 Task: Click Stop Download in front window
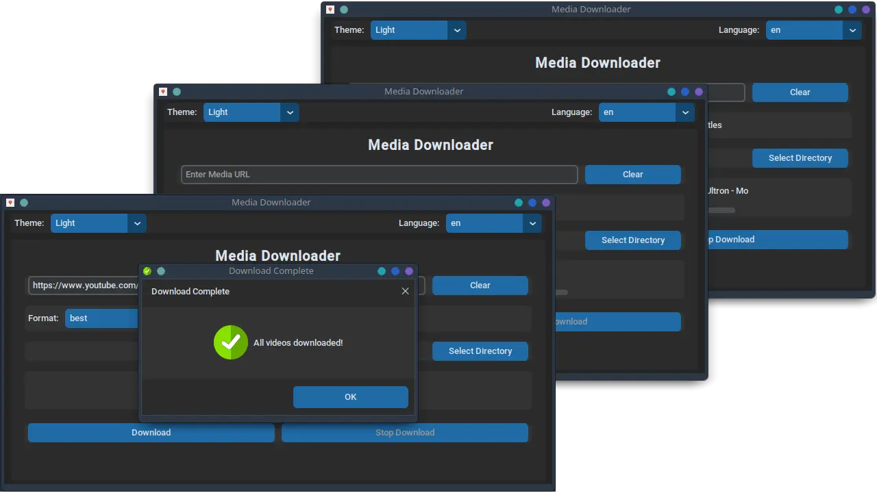click(405, 433)
